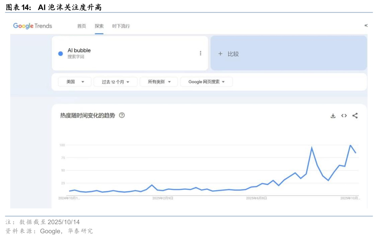Open the 时下流行 tab

point(121,26)
